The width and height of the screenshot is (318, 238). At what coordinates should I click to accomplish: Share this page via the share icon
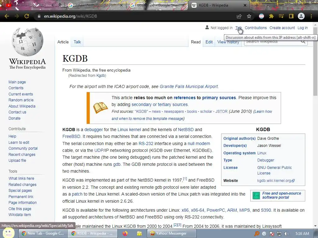tap(239, 16)
